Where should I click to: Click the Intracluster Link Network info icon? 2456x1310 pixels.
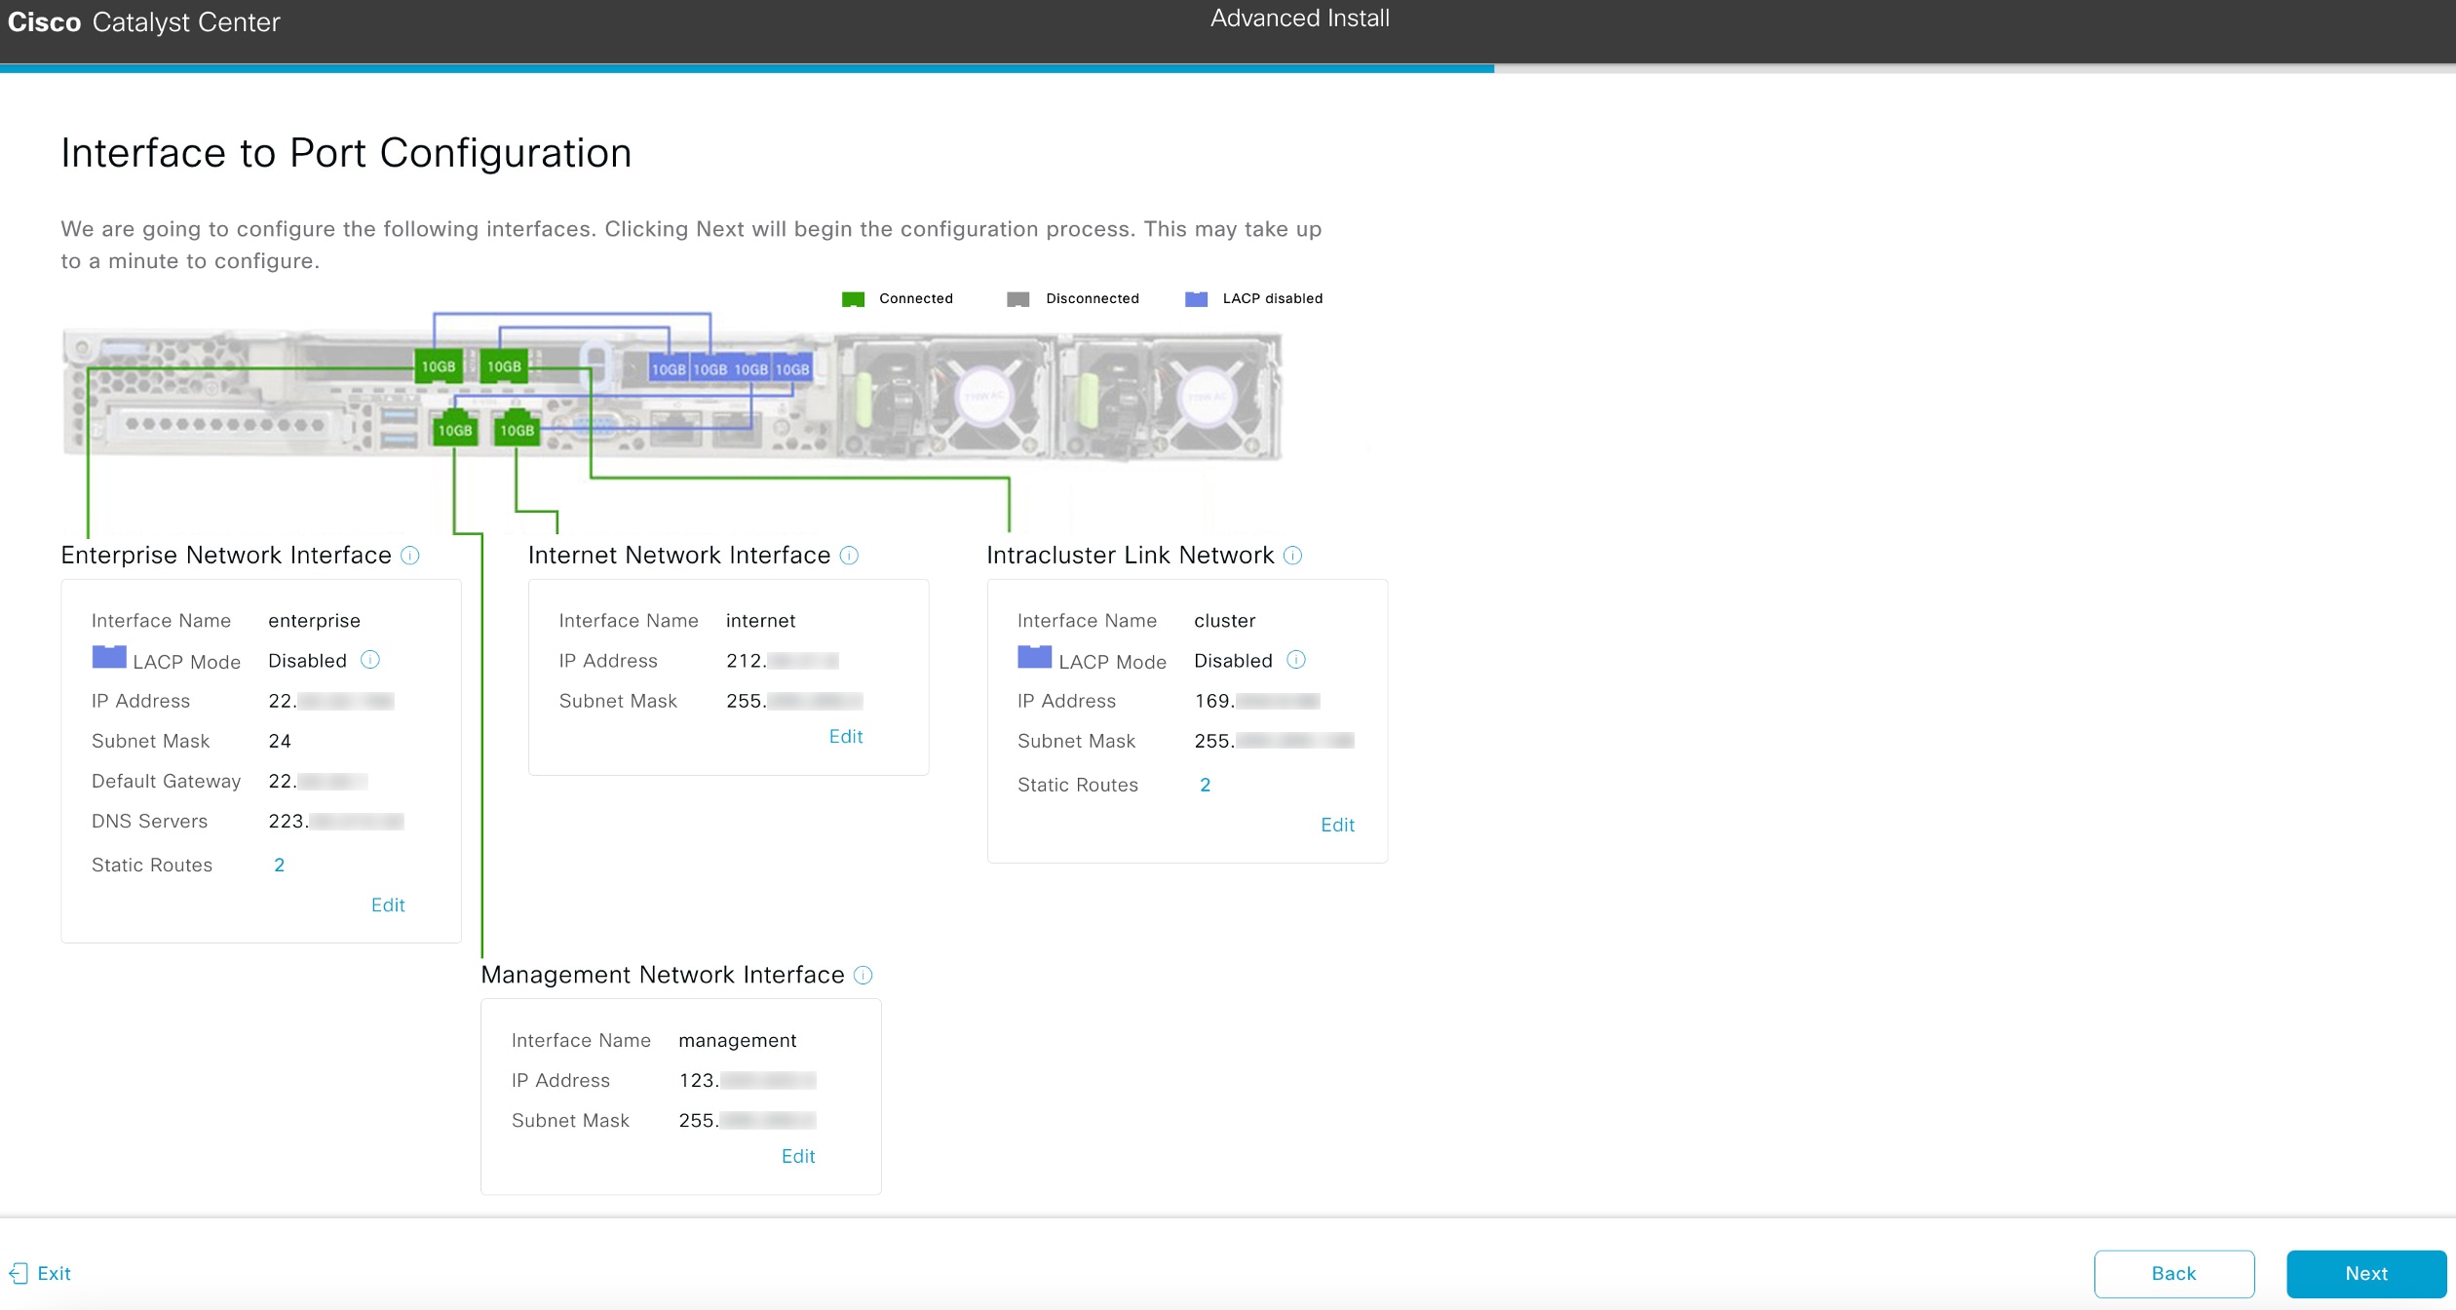click(1293, 556)
